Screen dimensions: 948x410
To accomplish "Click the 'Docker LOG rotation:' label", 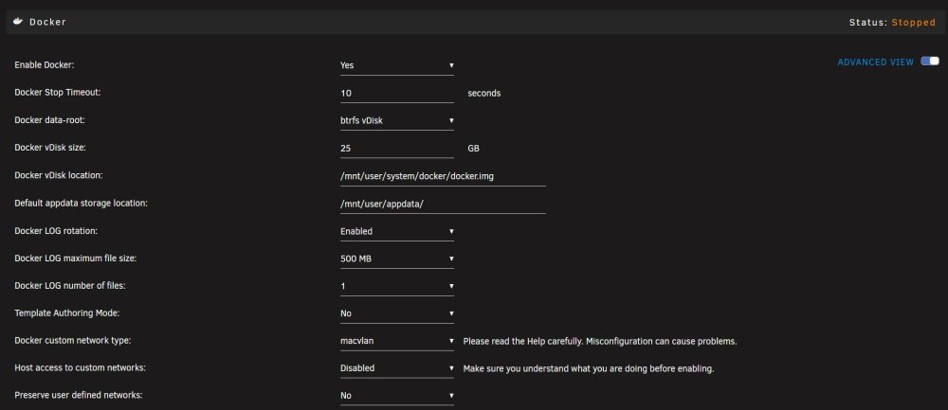I will [56, 231].
